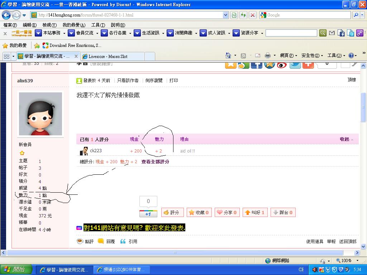
Task: Click the green toolbar search magnifier
Action: (x=323, y=33)
